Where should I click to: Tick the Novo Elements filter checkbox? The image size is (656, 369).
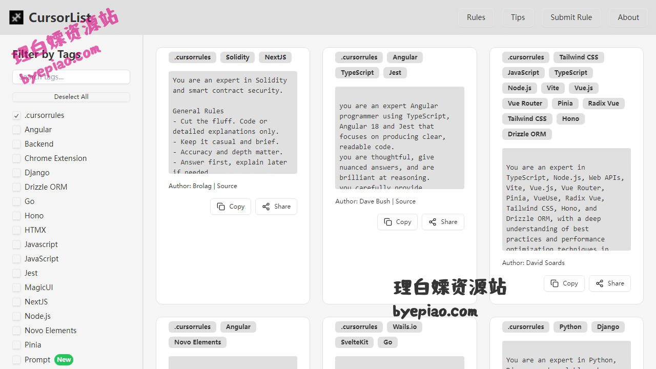pos(17,331)
